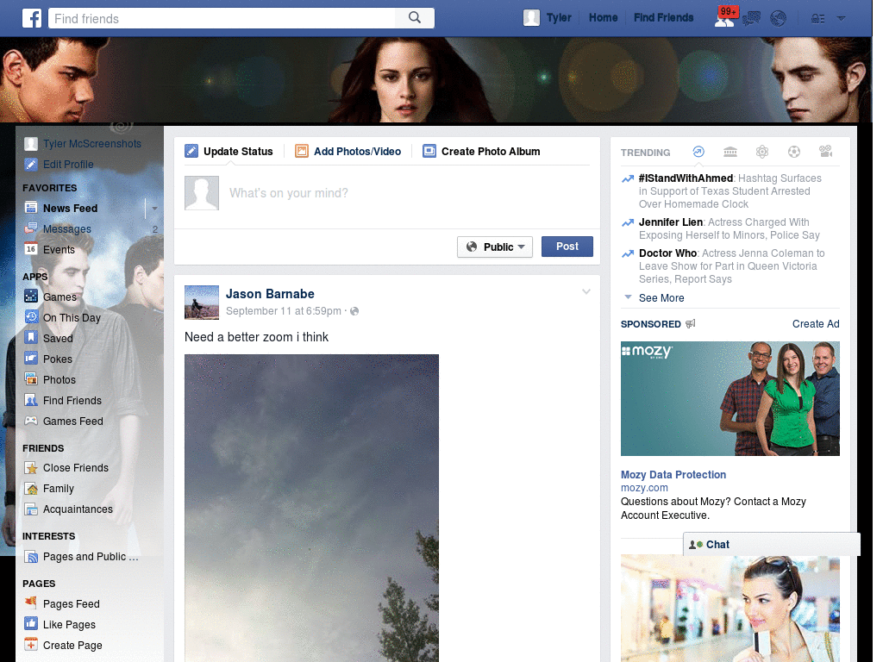883x662 pixels.
Task: Click the Close Friends star icon
Action: [31, 467]
